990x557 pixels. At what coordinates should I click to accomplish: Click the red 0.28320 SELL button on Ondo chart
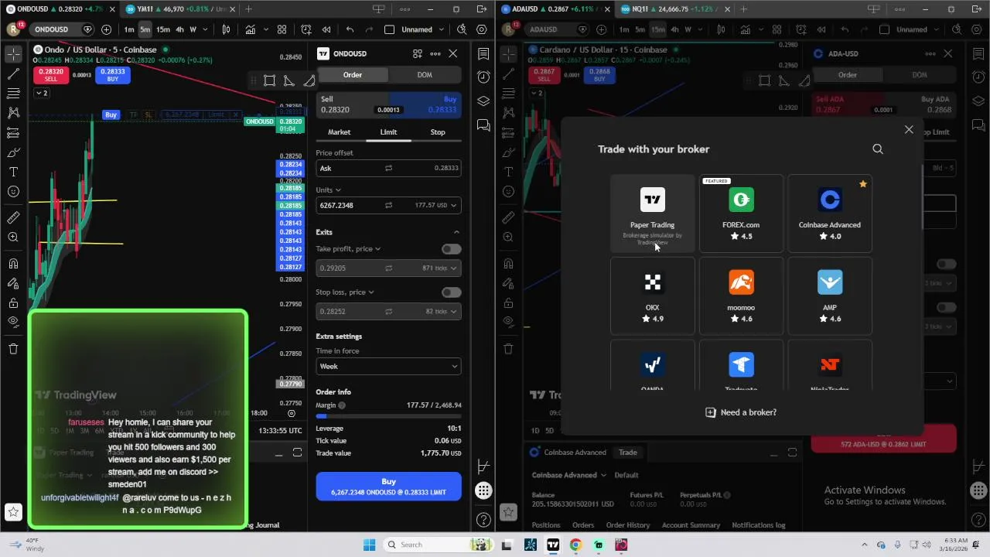coord(51,75)
